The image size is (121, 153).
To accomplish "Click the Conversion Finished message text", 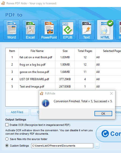I will (83, 101).
